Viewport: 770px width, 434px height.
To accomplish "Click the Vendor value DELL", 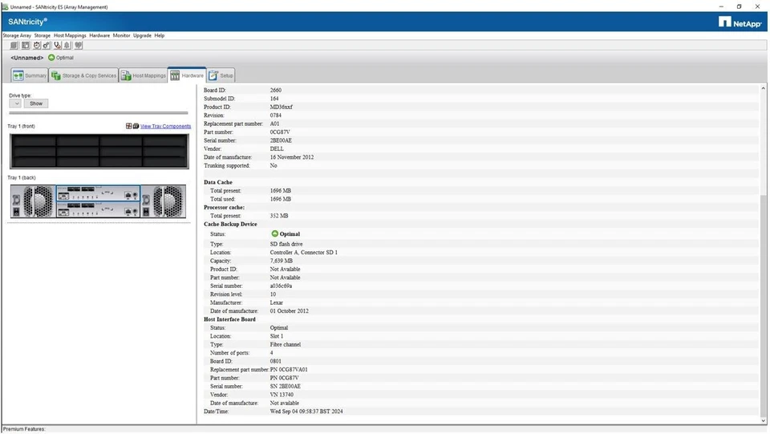I will click(277, 148).
